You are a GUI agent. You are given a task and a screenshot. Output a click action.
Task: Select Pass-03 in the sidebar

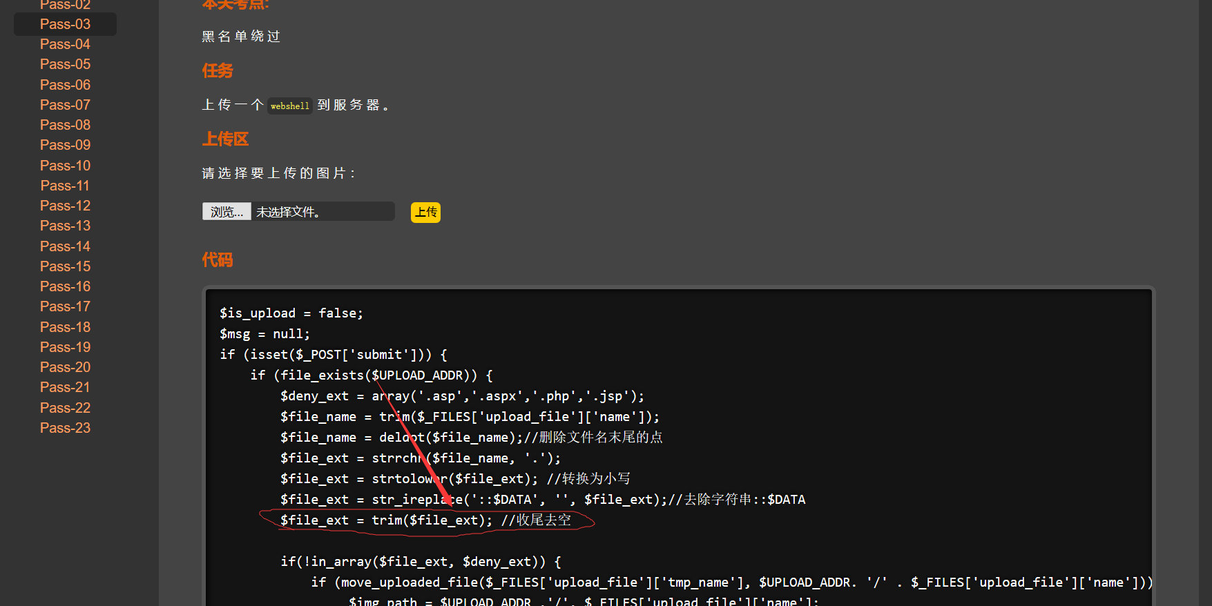coord(65,24)
